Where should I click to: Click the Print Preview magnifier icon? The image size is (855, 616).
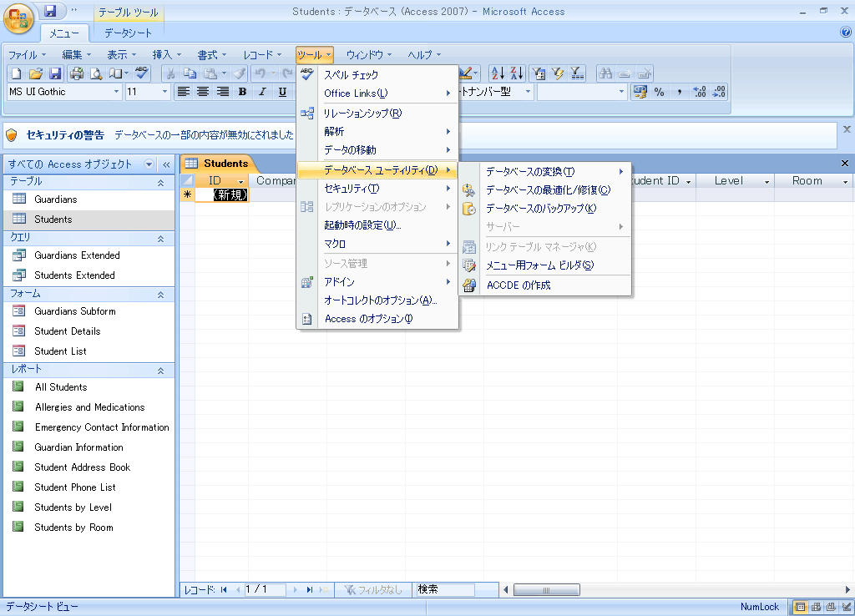pos(96,73)
